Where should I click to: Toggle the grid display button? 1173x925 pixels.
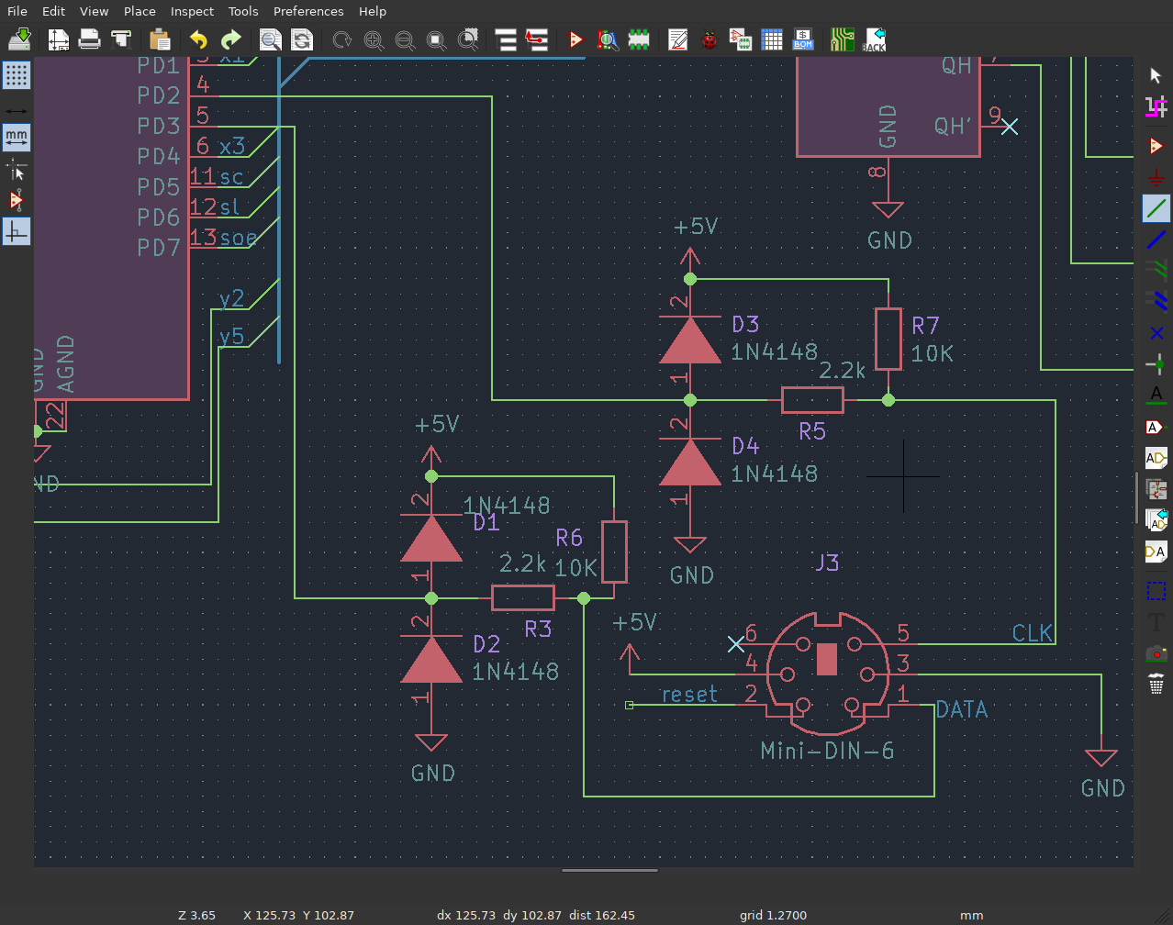coord(17,74)
